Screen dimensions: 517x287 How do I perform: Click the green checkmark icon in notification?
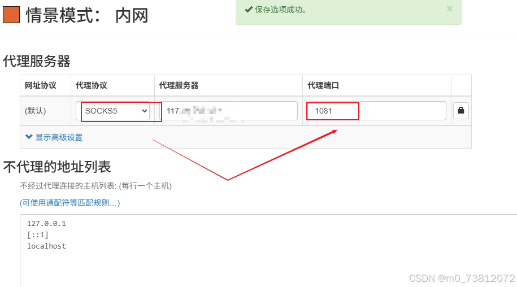coord(249,10)
